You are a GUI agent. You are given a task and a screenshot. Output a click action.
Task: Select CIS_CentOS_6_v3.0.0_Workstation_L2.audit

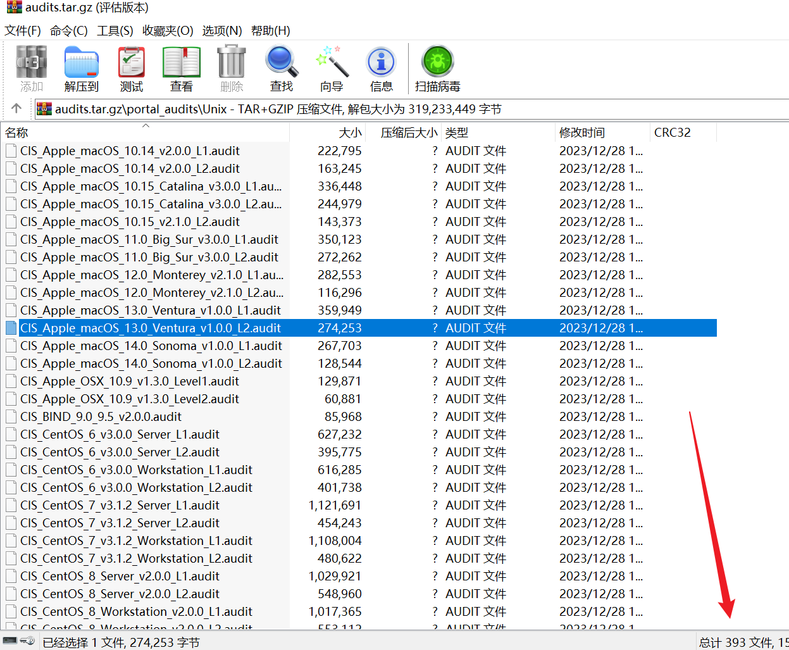136,487
